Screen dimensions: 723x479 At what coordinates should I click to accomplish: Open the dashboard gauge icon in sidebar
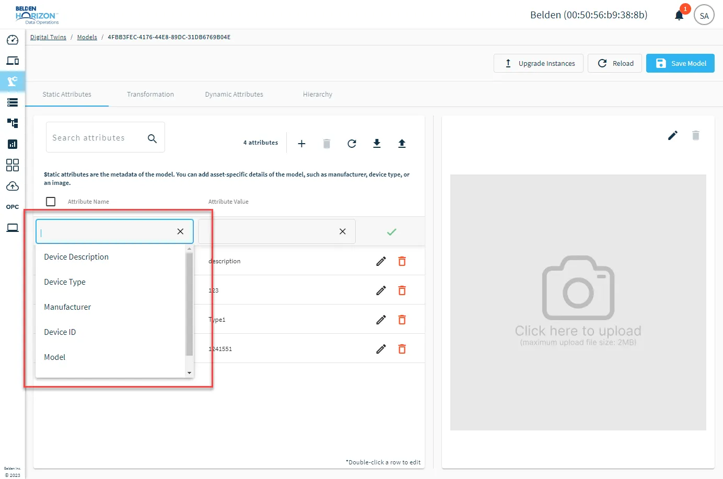tap(13, 40)
